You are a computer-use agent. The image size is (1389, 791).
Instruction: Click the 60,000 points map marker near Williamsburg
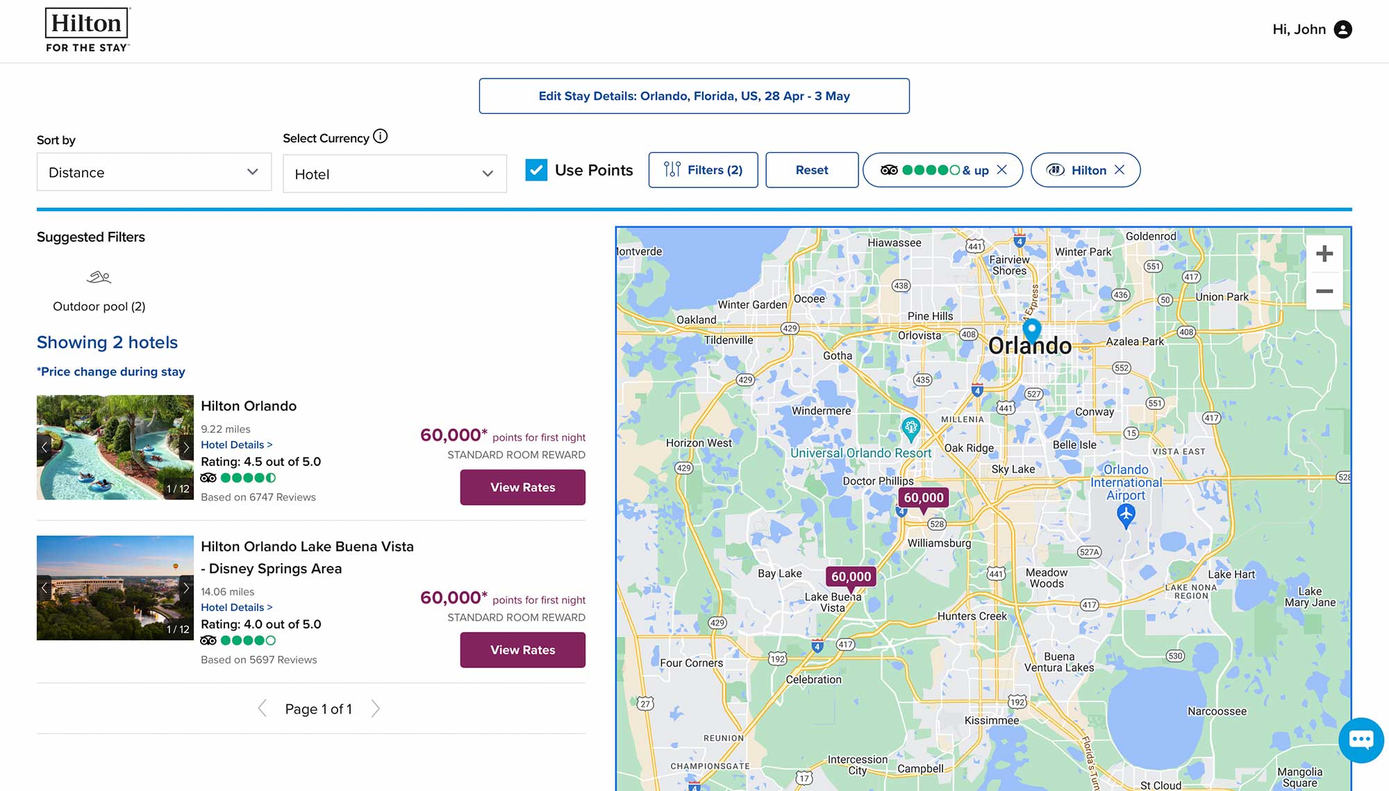pos(924,497)
